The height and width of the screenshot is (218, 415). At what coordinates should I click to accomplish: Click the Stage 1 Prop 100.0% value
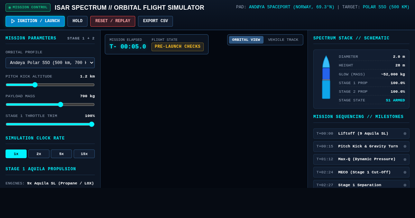398,83
